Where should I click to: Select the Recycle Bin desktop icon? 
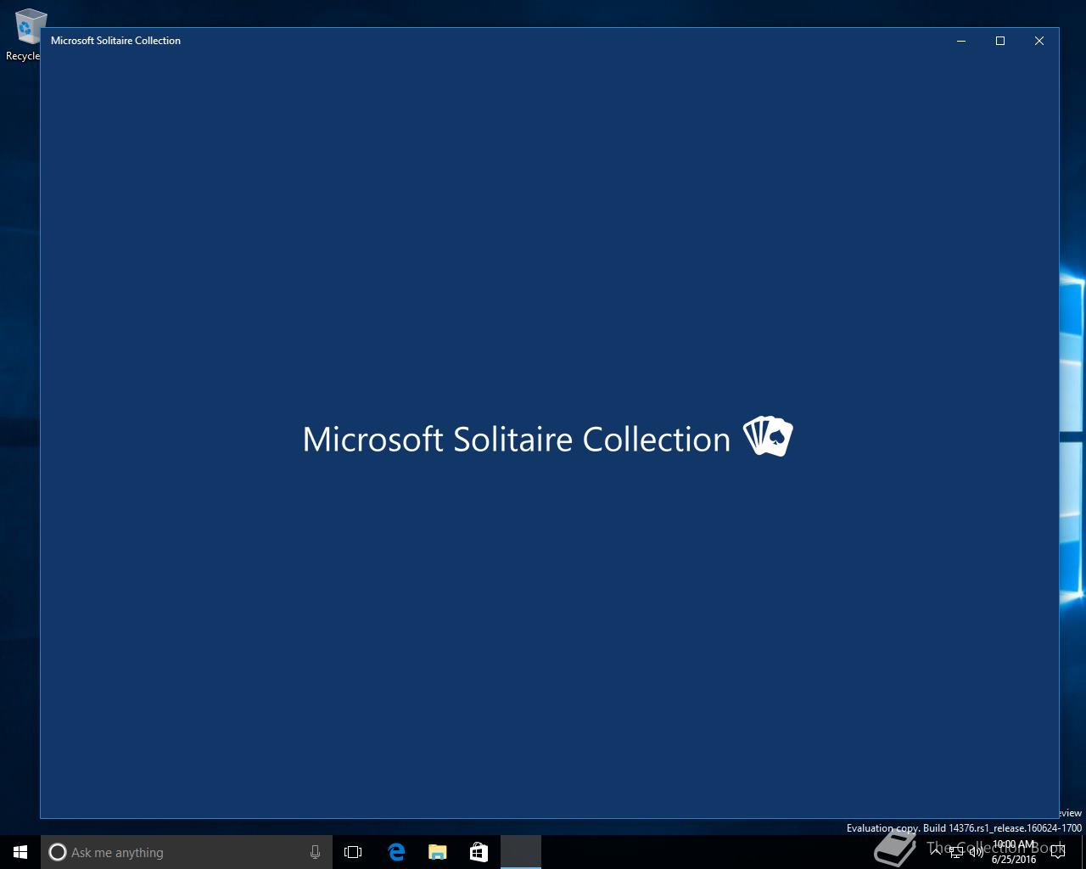point(25,34)
